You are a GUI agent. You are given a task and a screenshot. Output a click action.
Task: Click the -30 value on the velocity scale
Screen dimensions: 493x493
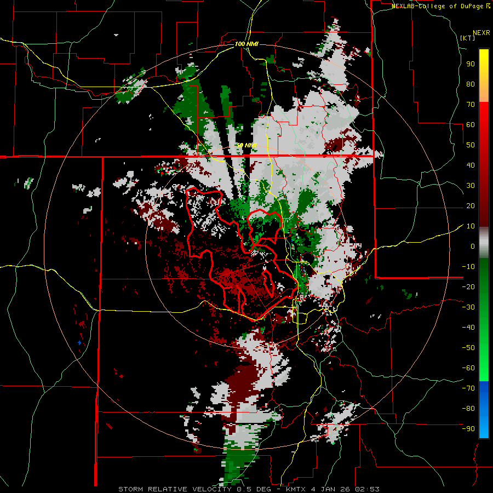(x=468, y=307)
